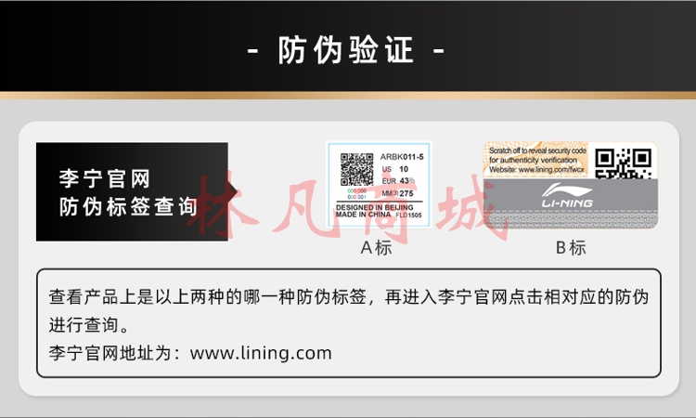Click the A标 caption text
This screenshot has height=418, width=696.
click(x=377, y=247)
